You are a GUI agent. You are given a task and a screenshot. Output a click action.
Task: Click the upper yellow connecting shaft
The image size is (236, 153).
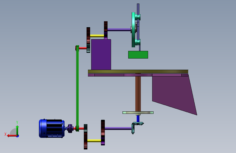coord(97,36)
